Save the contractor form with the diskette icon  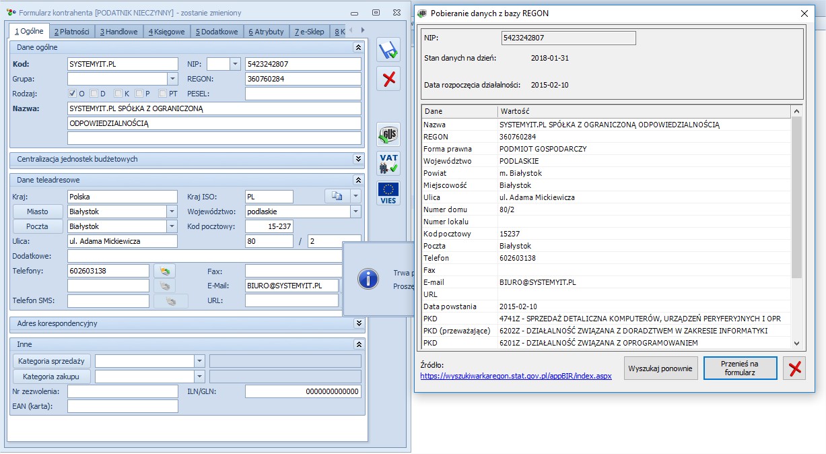pyautogui.click(x=388, y=50)
